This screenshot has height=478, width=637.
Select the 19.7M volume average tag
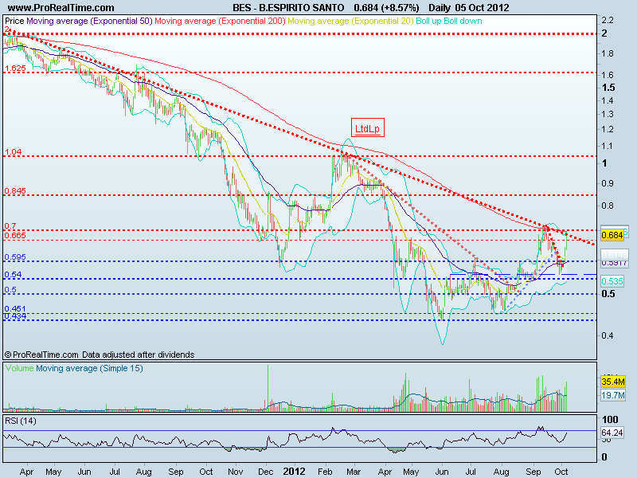[613, 395]
